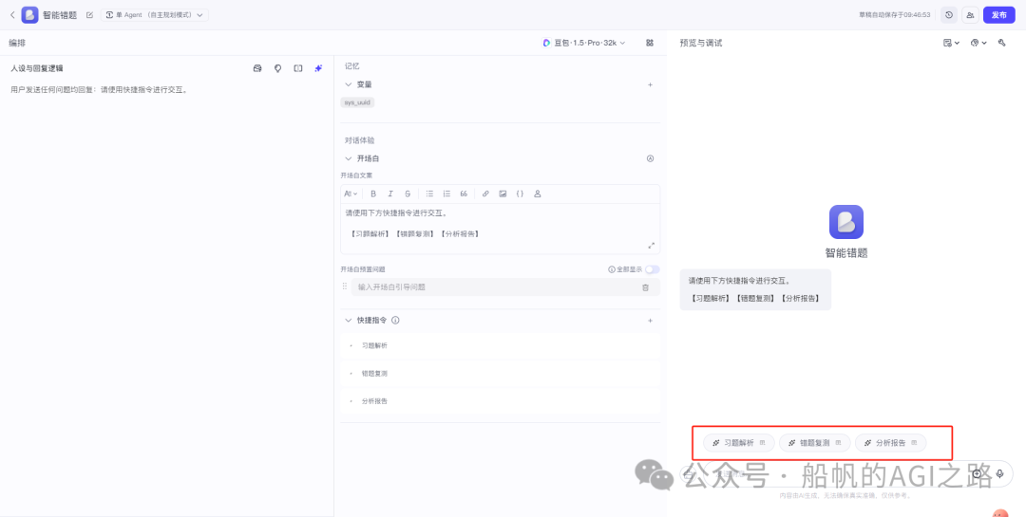Click the info icon beside 快捷指令
Image resolution: width=1026 pixels, height=517 pixels.
point(395,321)
